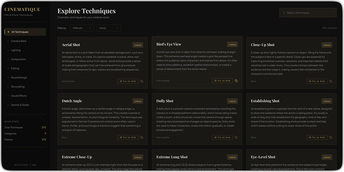
Task: Try Close-Up Shot in Grok
Action: click(x=317, y=81)
